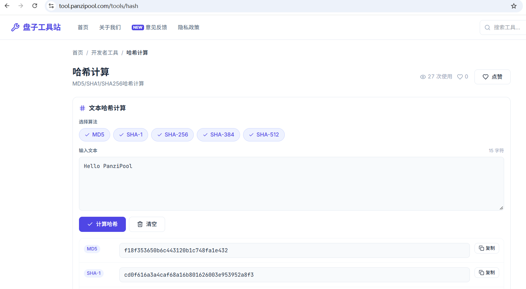Toggle the SHA-384 algorithm chip
This screenshot has height=289, width=526.
click(218, 135)
